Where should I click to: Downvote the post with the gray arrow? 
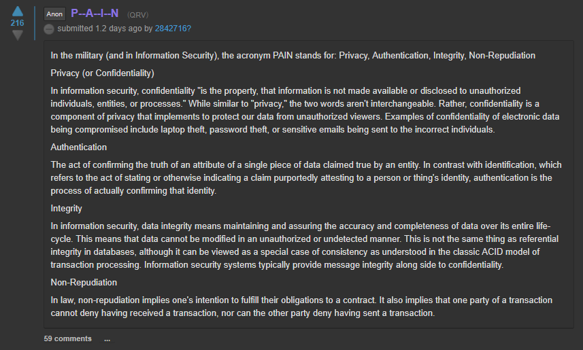18,35
